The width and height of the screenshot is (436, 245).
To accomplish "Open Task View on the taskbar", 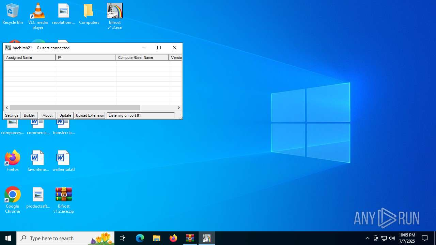I will 123,238.
